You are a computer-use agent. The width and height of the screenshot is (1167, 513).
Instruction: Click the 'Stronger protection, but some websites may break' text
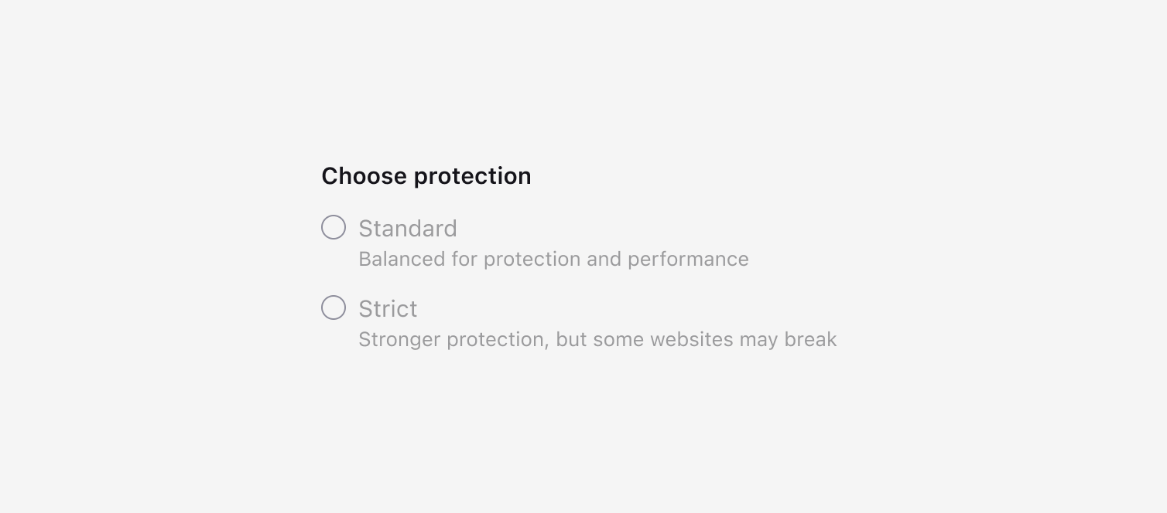597,339
